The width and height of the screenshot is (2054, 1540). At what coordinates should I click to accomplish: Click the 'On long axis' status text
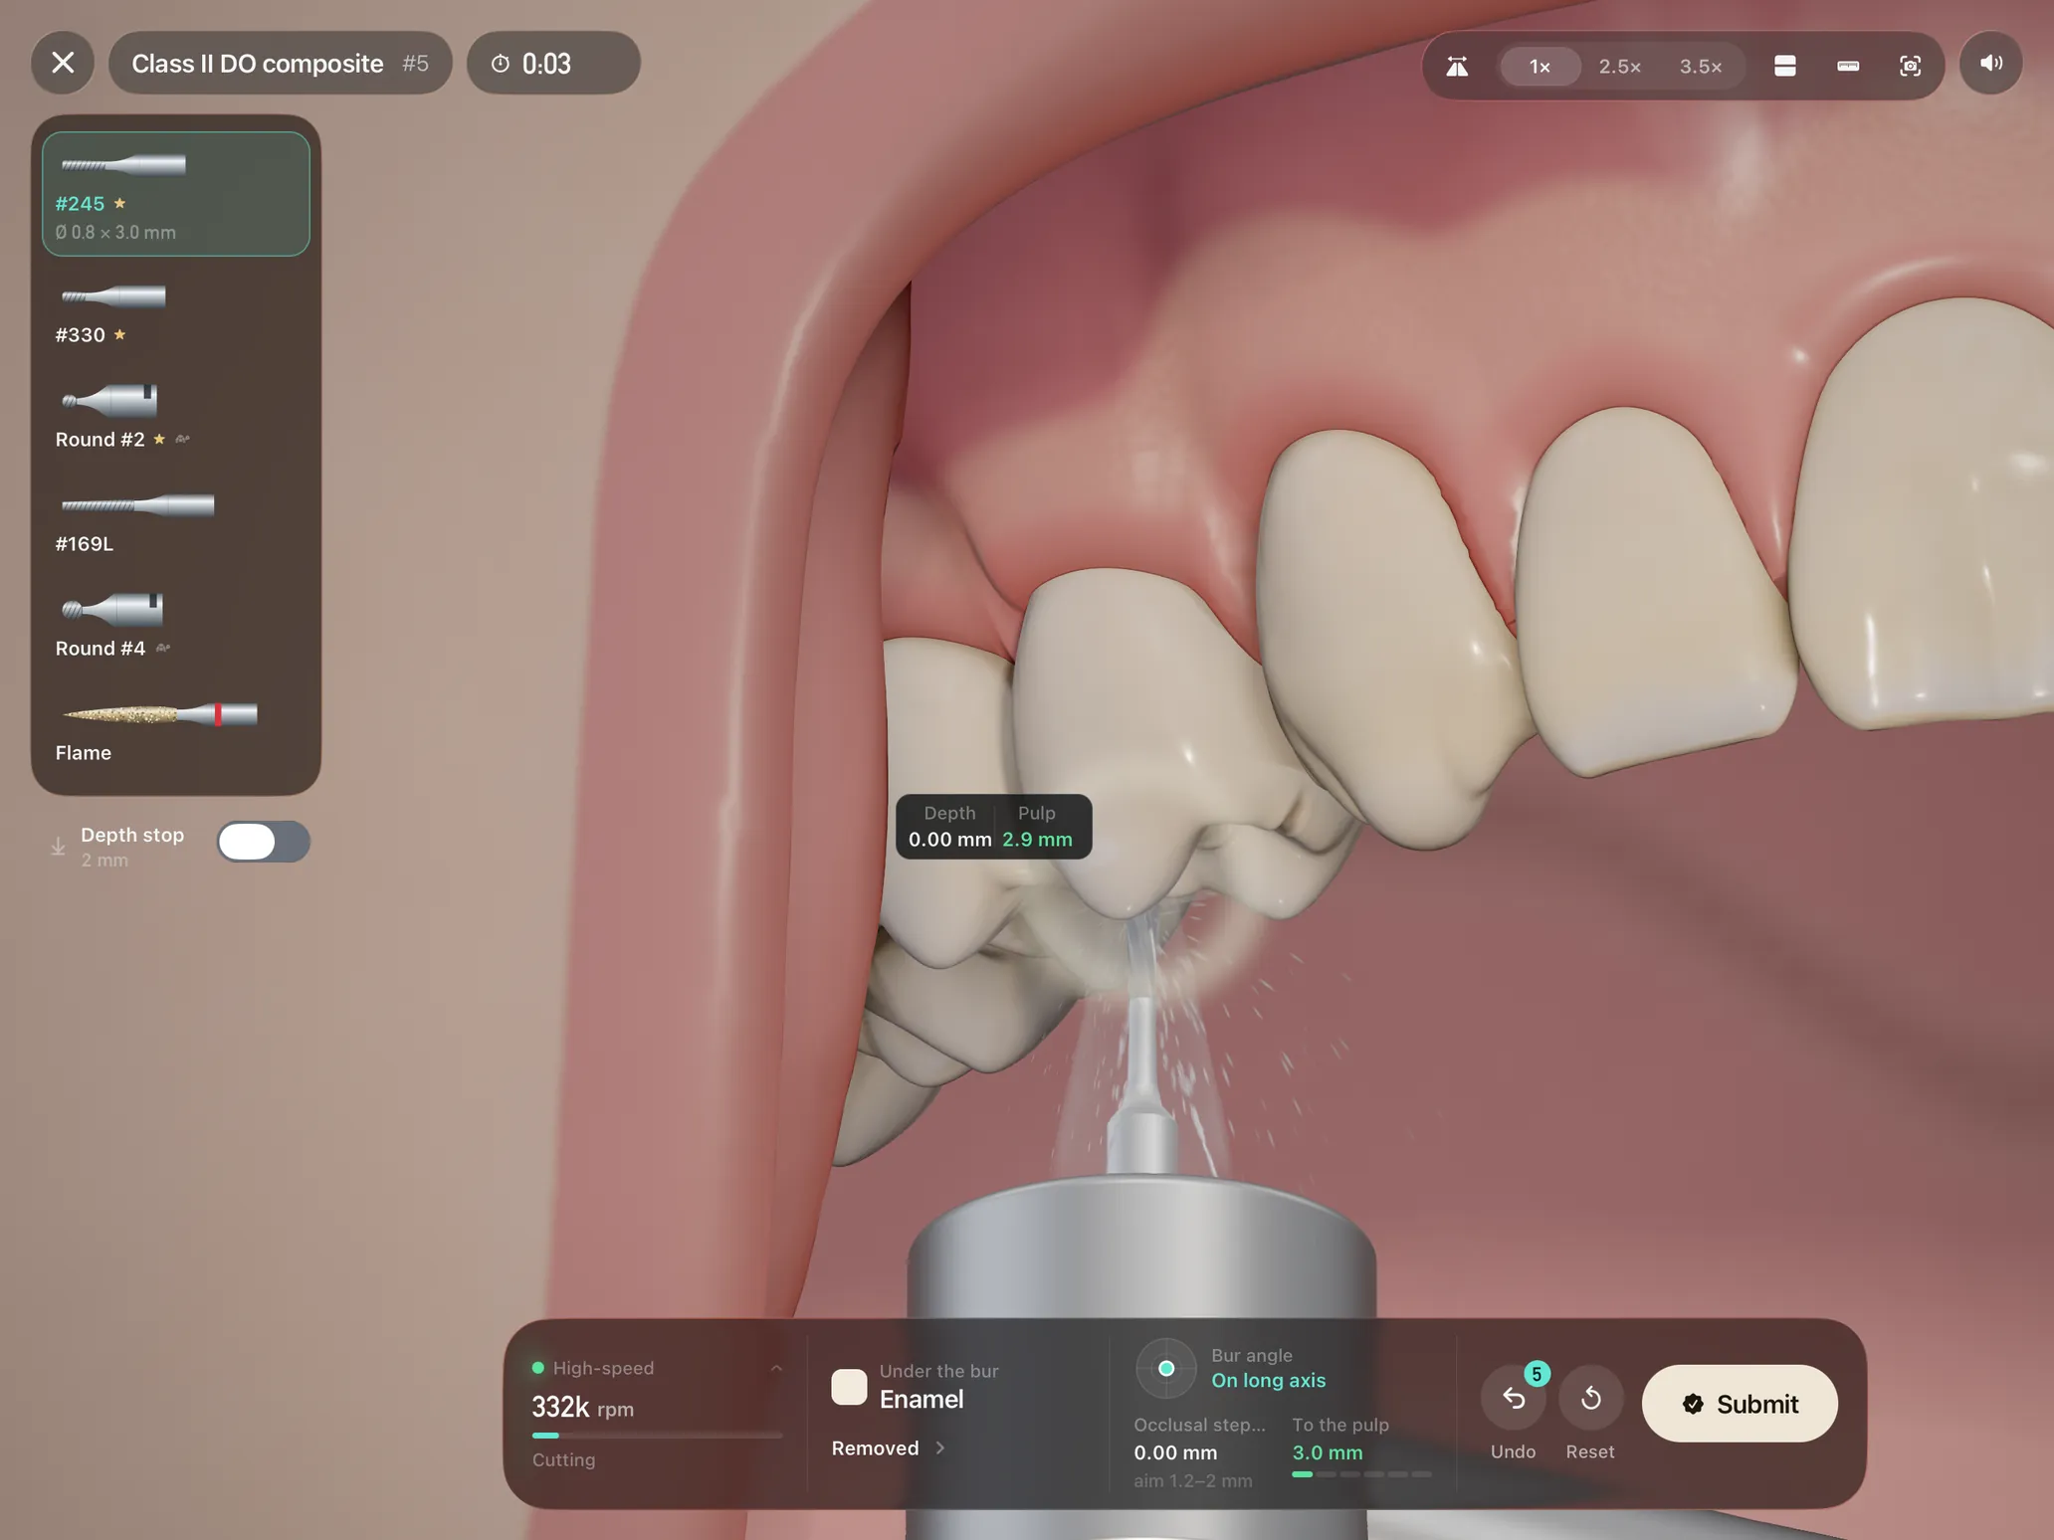pyautogui.click(x=1268, y=1380)
